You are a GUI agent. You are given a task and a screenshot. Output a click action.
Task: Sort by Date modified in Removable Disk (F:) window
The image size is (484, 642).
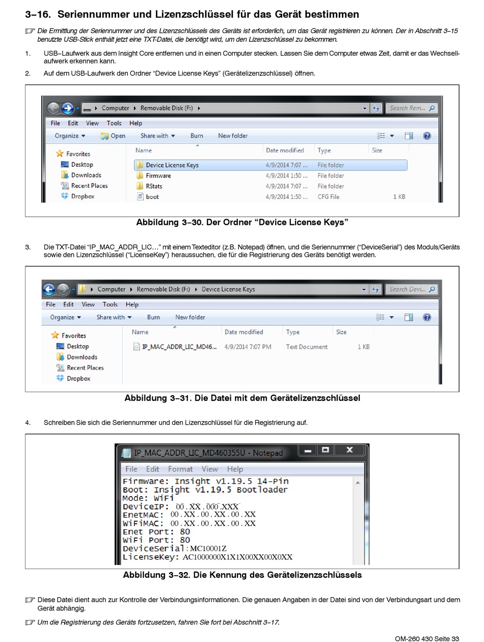[x=285, y=150]
